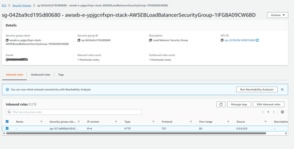Image resolution: width=294 pixels, height=149 pixels.
Task: Open the Security Groups breadcrumb link
Action: [22, 6]
